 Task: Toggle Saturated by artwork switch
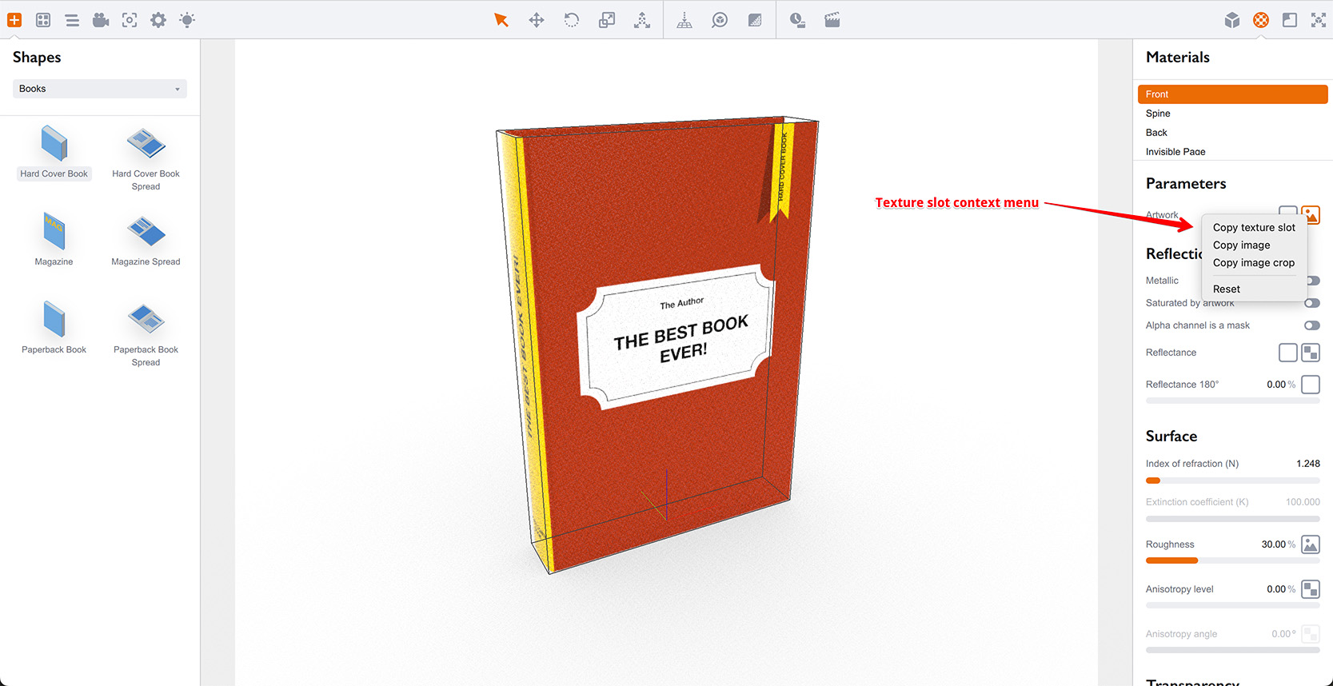(1311, 303)
